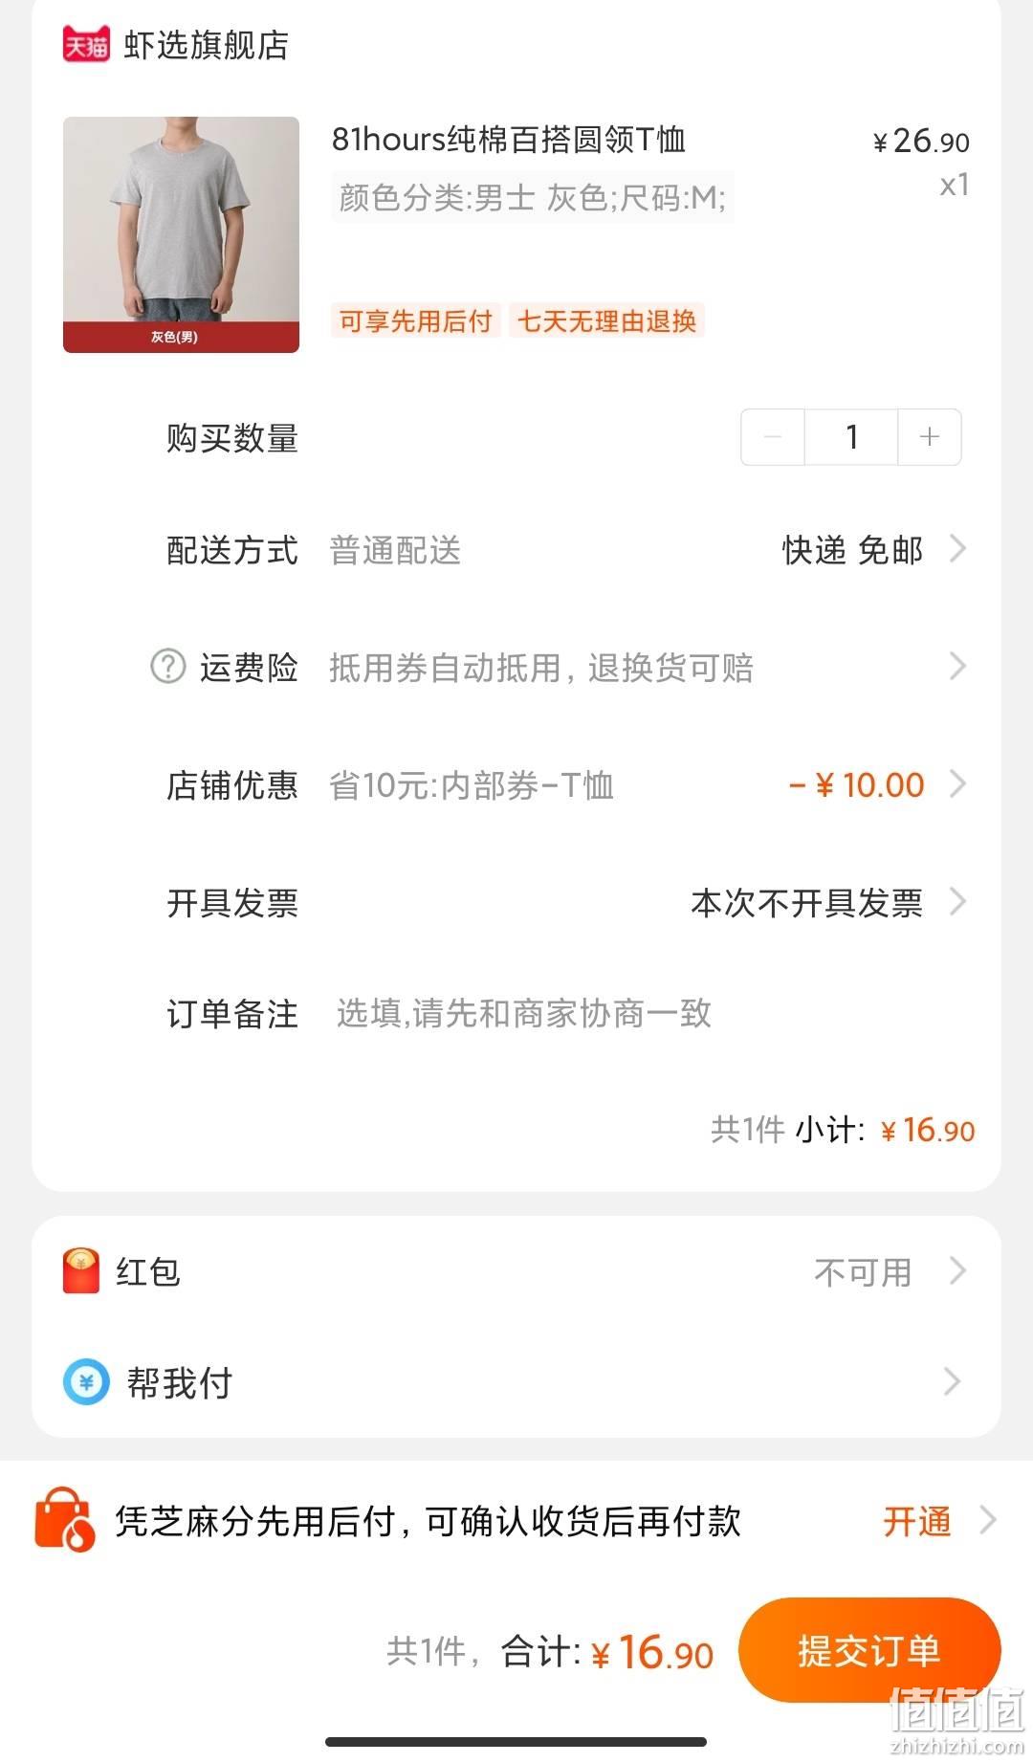Tap the 先用后付 shopping bag icon

(65, 1519)
